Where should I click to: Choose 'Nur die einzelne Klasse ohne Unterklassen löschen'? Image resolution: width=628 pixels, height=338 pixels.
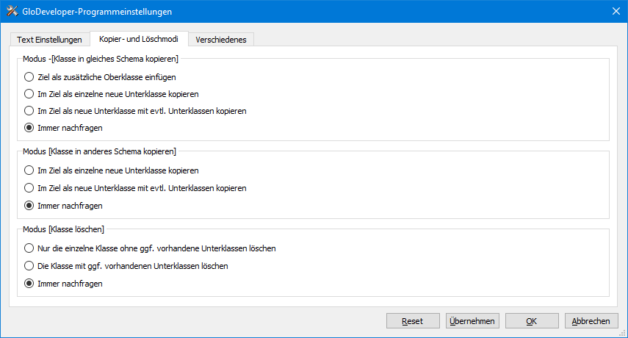coord(150,248)
